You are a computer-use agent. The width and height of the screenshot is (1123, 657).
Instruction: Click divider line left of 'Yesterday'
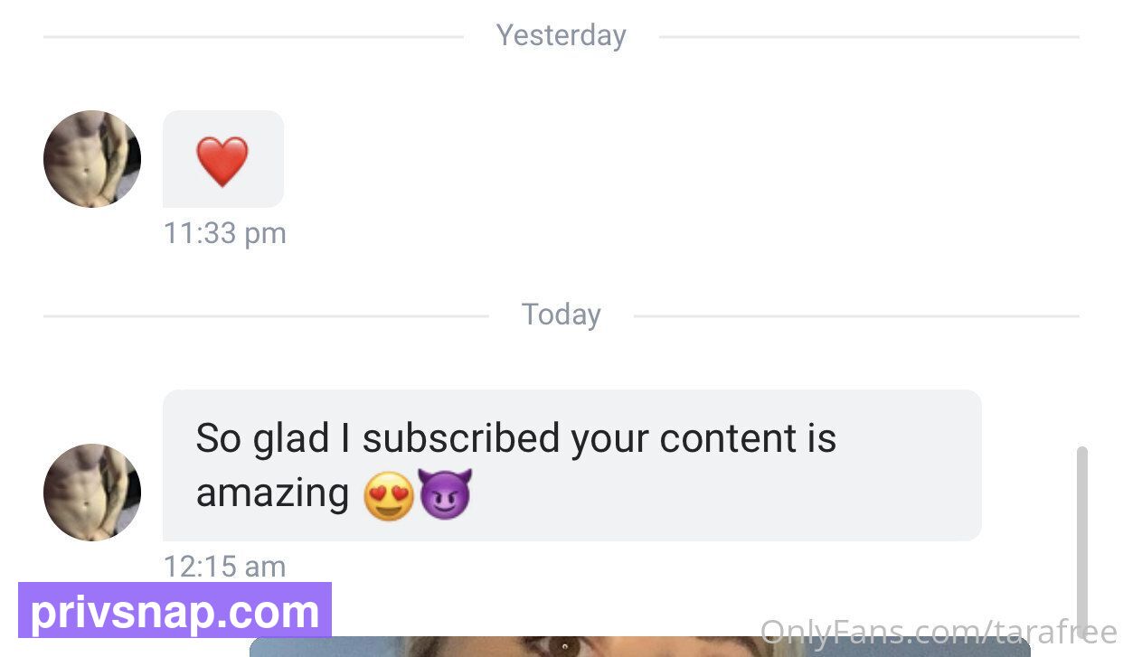point(253,37)
